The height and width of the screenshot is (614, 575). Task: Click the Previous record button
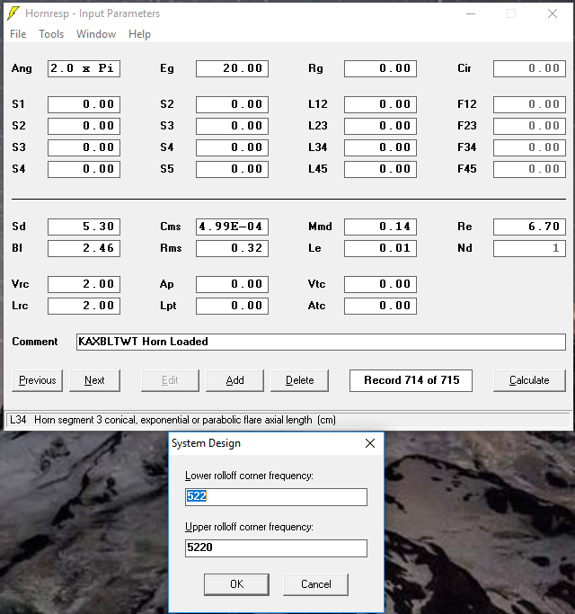tap(37, 380)
